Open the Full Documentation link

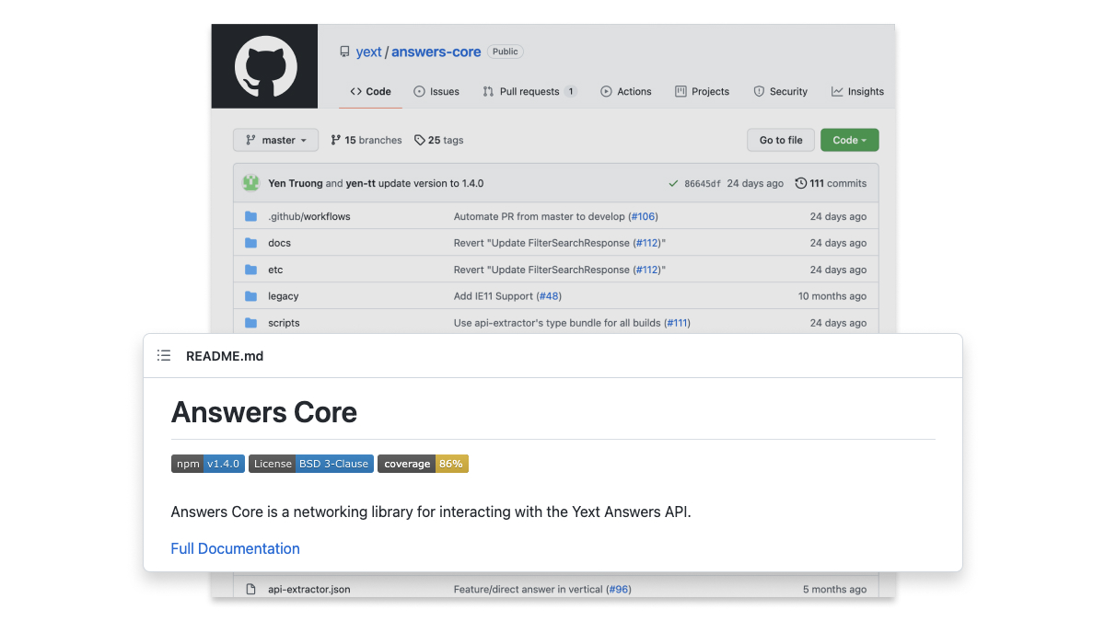236,548
